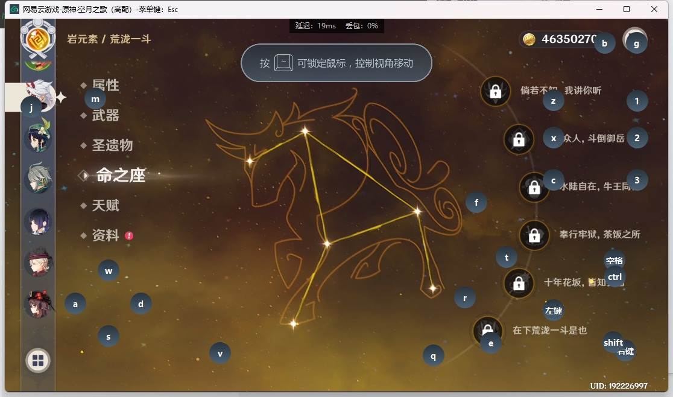The width and height of the screenshot is (673, 397).
Task: Click the tilde key icon in the hint pill
Action: point(283,63)
